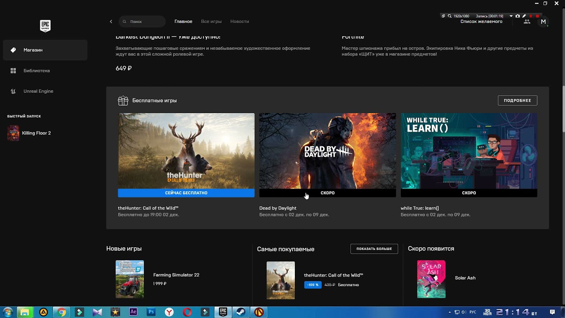The width and height of the screenshot is (565, 318).
Task: Open Opera browser from the taskbar
Action: point(187,312)
